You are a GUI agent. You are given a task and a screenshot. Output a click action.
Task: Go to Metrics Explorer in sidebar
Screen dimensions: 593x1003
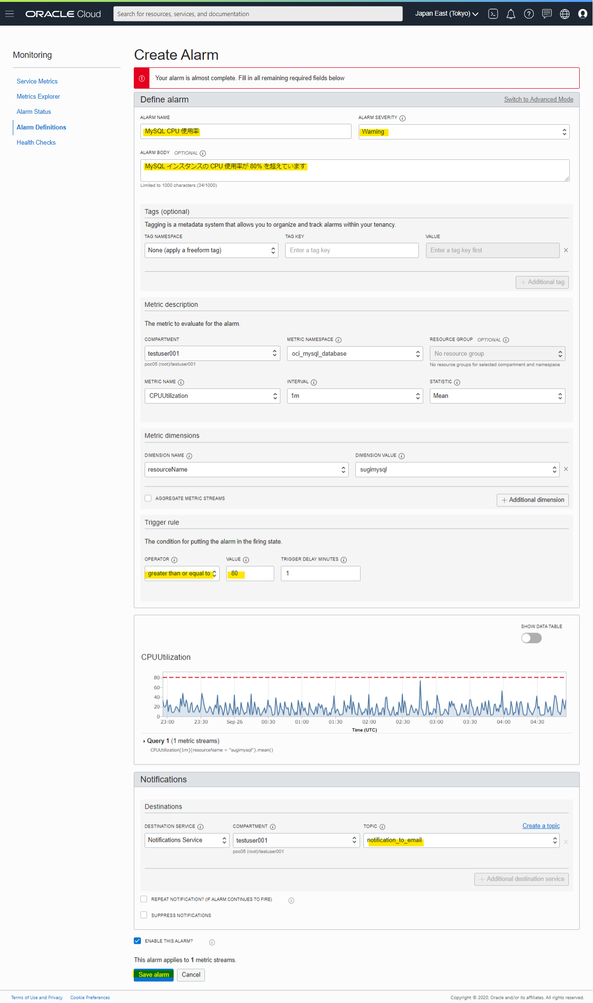pyautogui.click(x=38, y=97)
